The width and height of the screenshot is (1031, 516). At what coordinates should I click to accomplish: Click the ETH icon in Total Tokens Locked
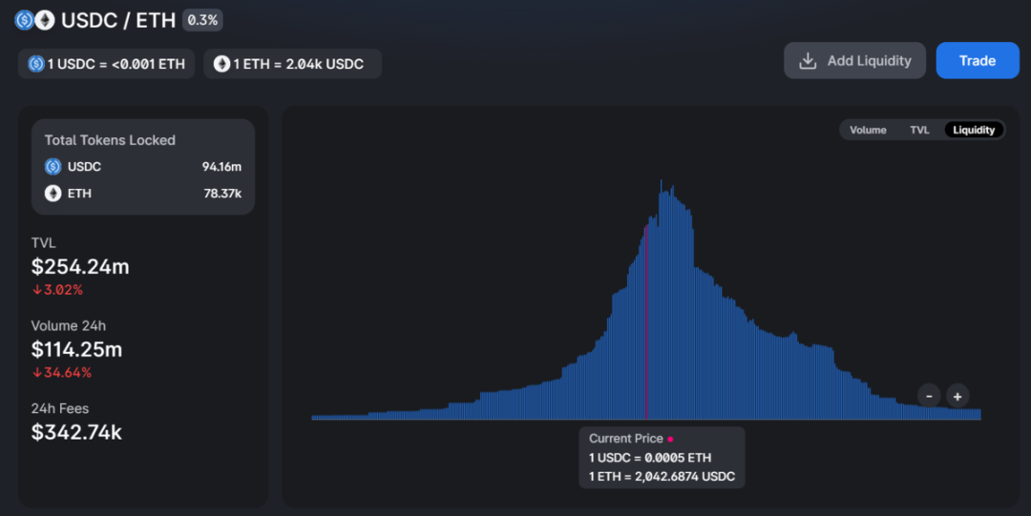(53, 194)
